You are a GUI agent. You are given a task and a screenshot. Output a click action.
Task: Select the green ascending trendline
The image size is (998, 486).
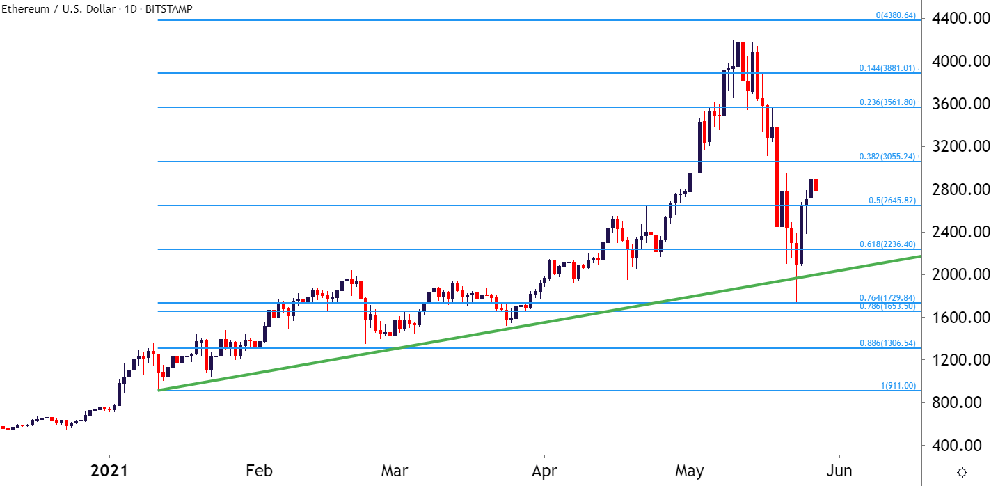540,323
